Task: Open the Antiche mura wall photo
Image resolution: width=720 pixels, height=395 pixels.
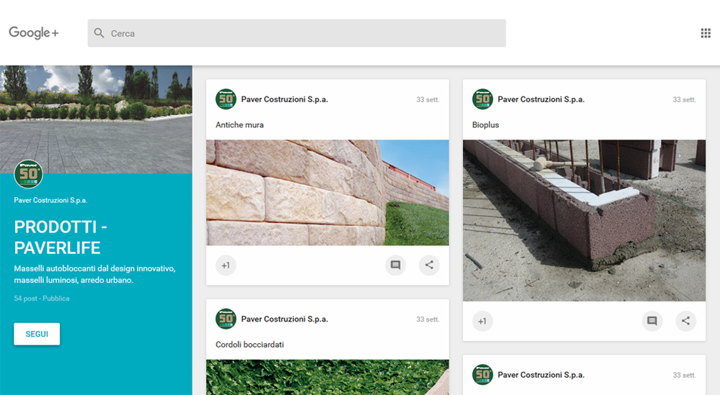Action: (x=328, y=193)
